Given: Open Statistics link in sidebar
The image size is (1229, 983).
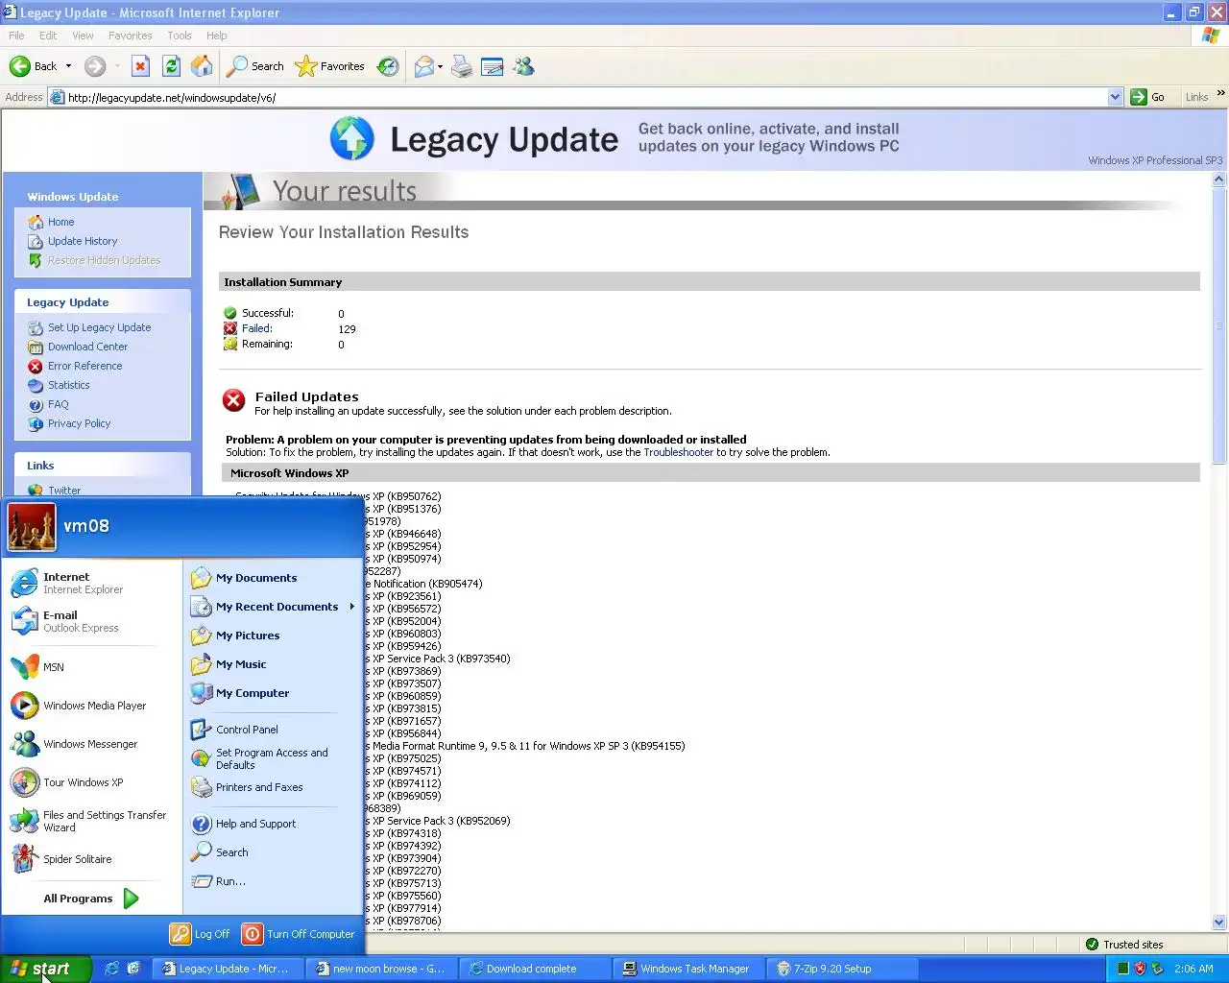Looking at the screenshot, I should point(68,385).
